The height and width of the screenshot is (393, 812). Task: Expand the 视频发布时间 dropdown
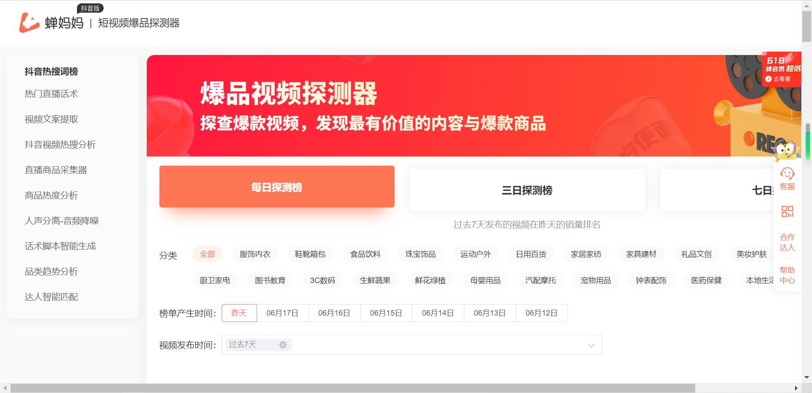[590, 345]
